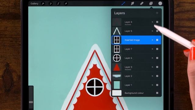Activate the Transform arrow tool
The height and width of the screenshot is (110, 195).
point(66,3)
